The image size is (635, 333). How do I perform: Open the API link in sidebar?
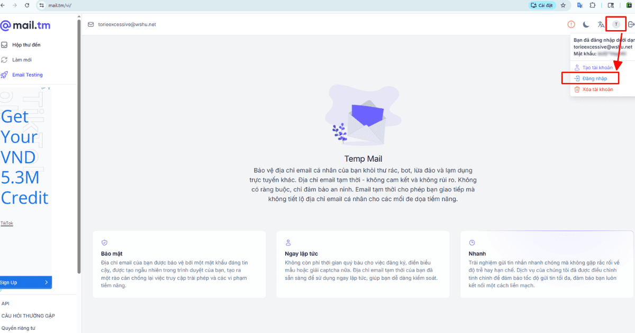click(5, 303)
